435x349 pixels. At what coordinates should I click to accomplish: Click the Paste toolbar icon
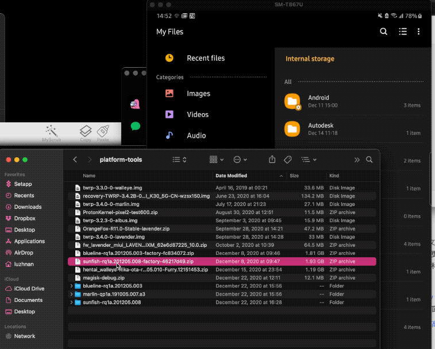pos(103,133)
